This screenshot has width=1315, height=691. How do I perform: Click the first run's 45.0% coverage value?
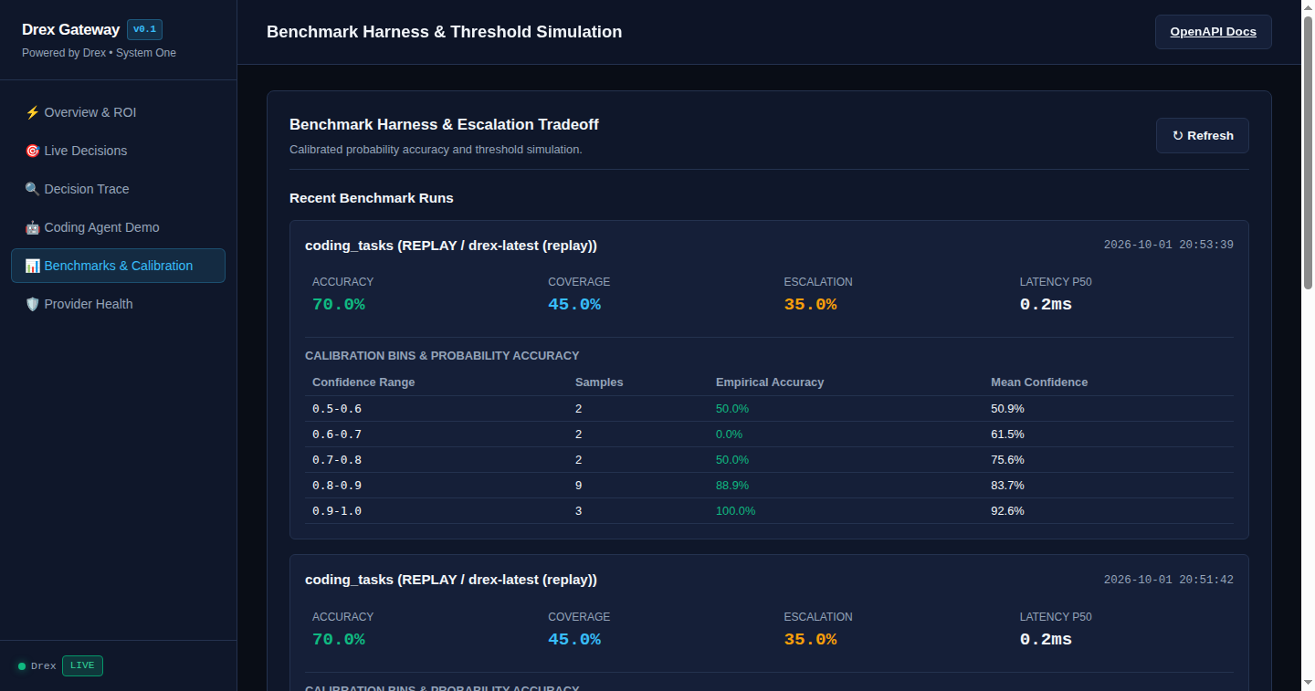574,305
